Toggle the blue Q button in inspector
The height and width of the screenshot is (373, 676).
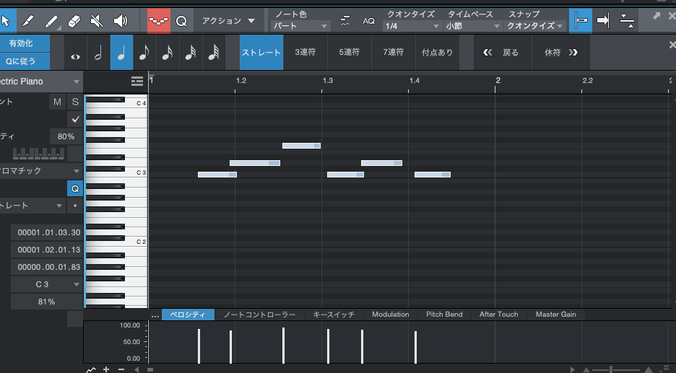75,188
